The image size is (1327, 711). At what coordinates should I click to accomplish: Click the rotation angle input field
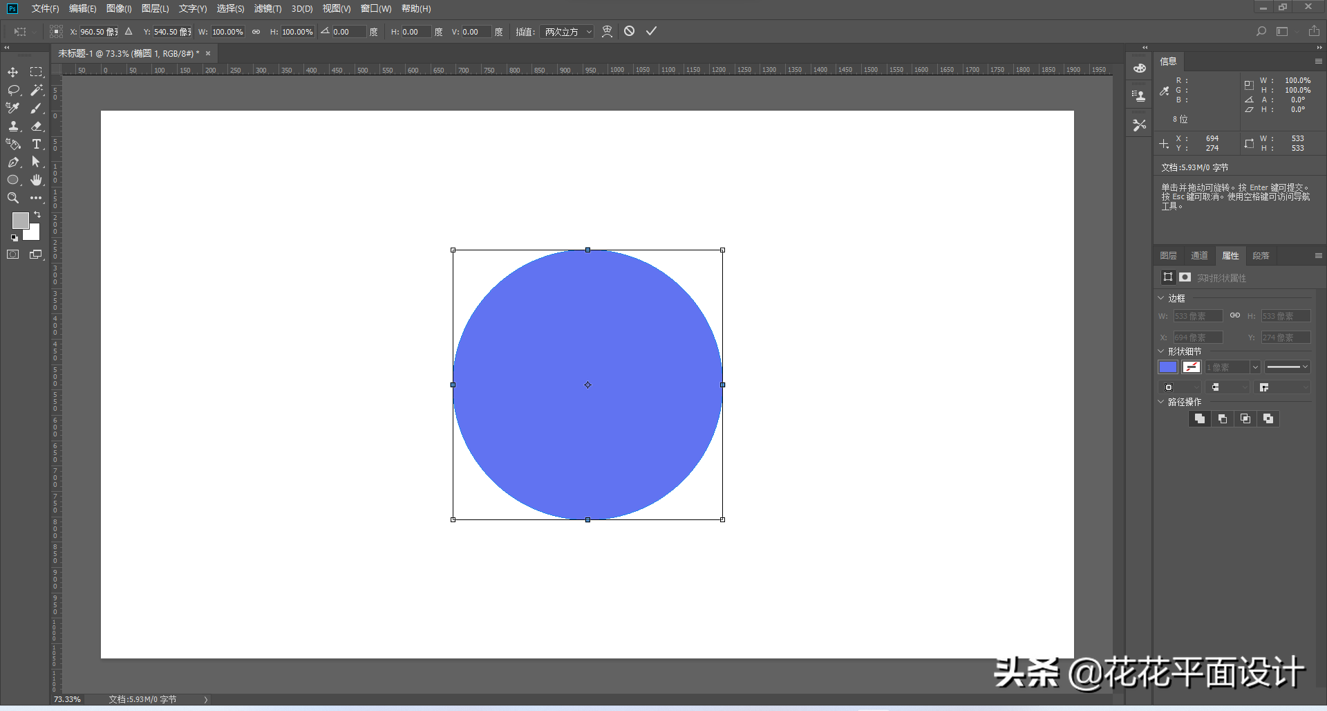click(x=348, y=32)
